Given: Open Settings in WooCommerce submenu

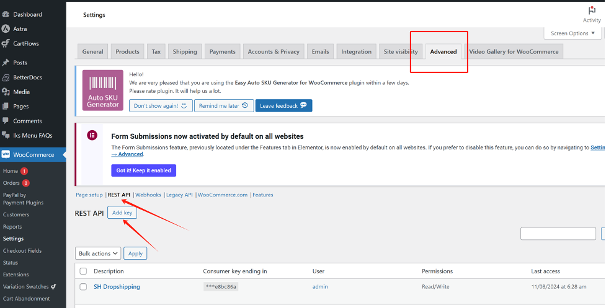Looking at the screenshot, I should pos(13,239).
